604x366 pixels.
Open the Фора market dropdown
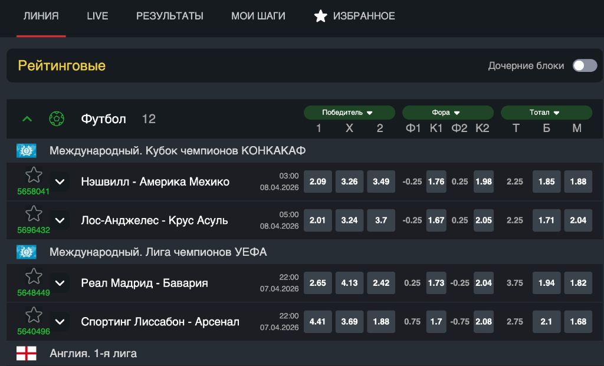(448, 113)
